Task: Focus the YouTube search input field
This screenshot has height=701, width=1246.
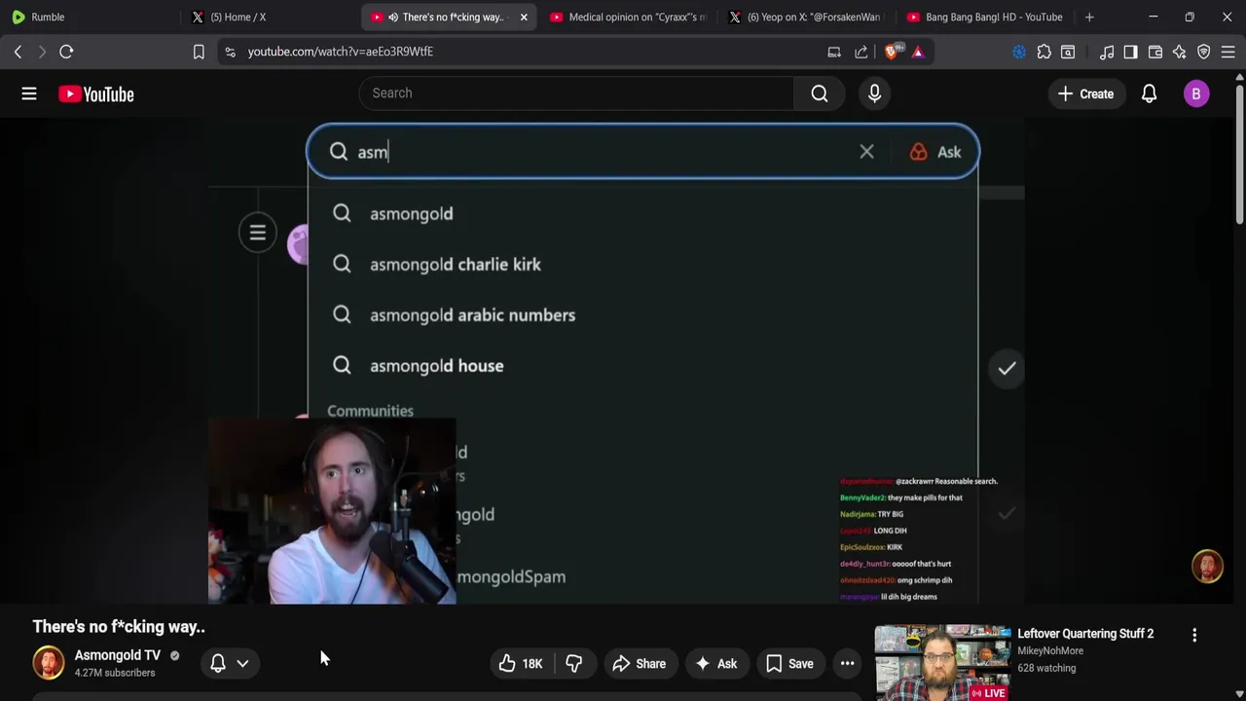Action: click(x=576, y=93)
